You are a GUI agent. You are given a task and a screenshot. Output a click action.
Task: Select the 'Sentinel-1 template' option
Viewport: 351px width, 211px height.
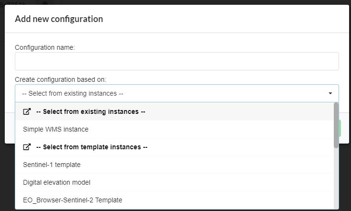(175, 165)
